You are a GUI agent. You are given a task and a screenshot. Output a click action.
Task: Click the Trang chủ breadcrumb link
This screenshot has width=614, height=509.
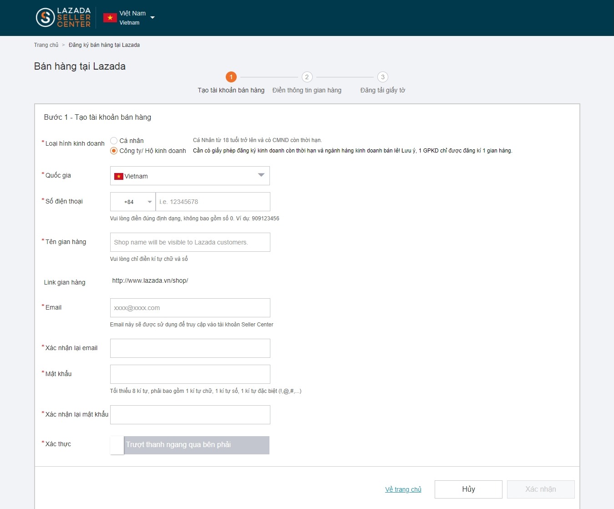[46, 45]
